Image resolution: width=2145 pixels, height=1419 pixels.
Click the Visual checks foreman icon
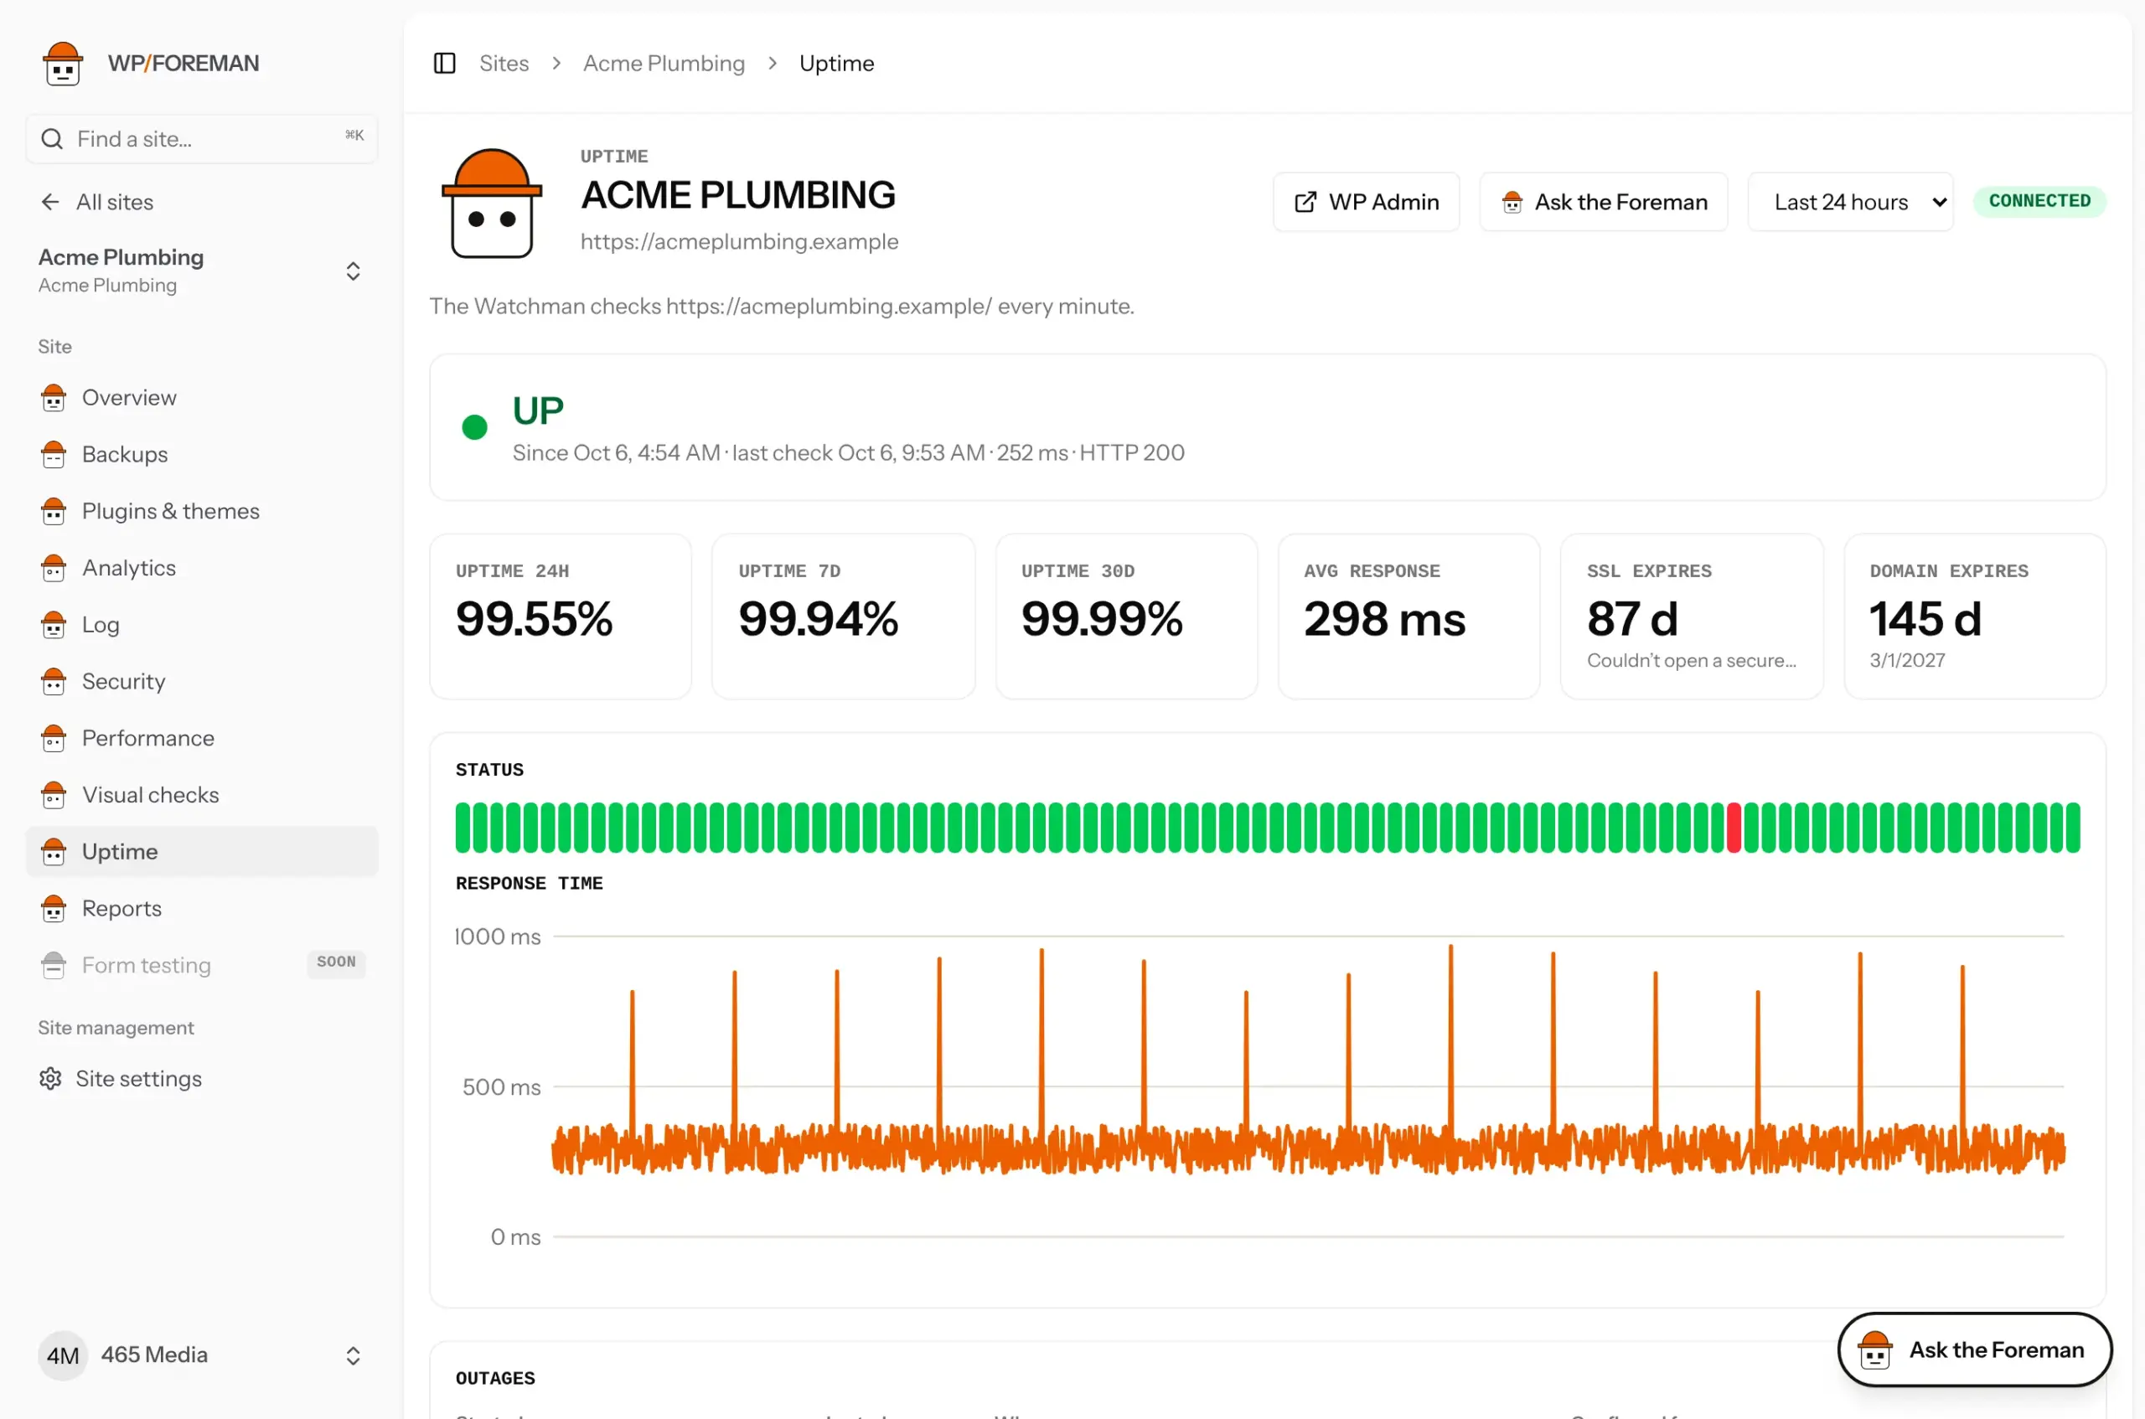[54, 795]
